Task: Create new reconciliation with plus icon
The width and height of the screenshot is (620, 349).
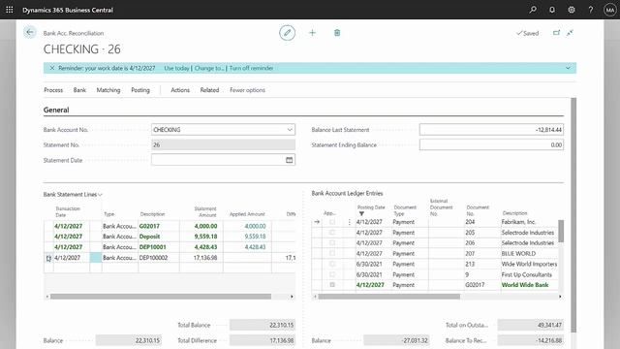Action: click(312, 33)
